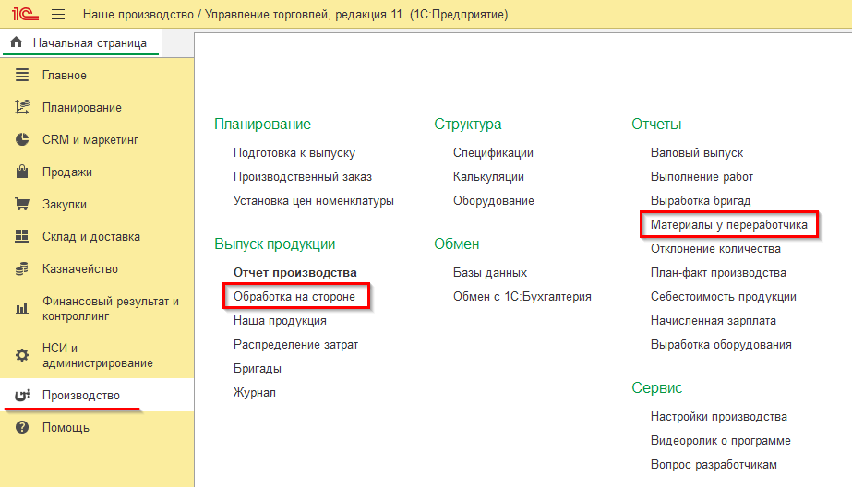Click the Планирование green group heading
The image size is (852, 487).
(x=262, y=124)
